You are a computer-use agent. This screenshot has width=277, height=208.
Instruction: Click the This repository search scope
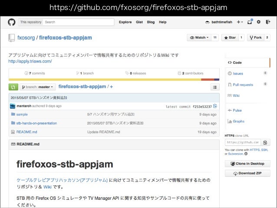click(x=31, y=22)
